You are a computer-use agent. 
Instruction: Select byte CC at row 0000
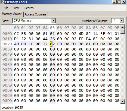17,34
